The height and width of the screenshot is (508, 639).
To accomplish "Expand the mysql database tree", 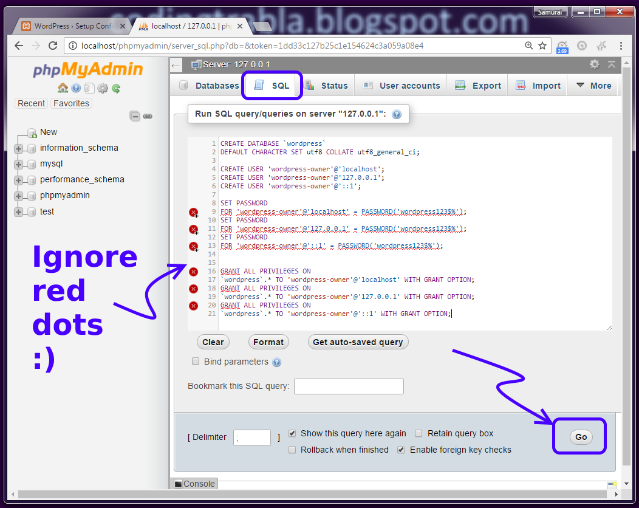I will 18,163.
